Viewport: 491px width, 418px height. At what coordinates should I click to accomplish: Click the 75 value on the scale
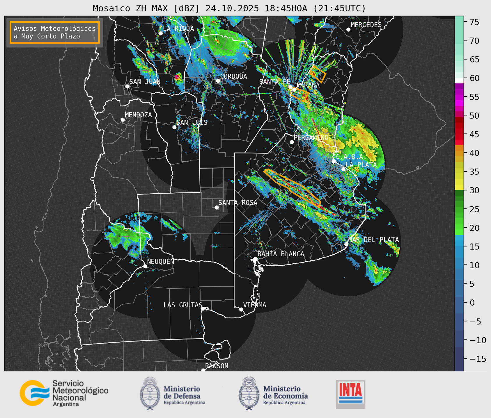[x=475, y=22]
